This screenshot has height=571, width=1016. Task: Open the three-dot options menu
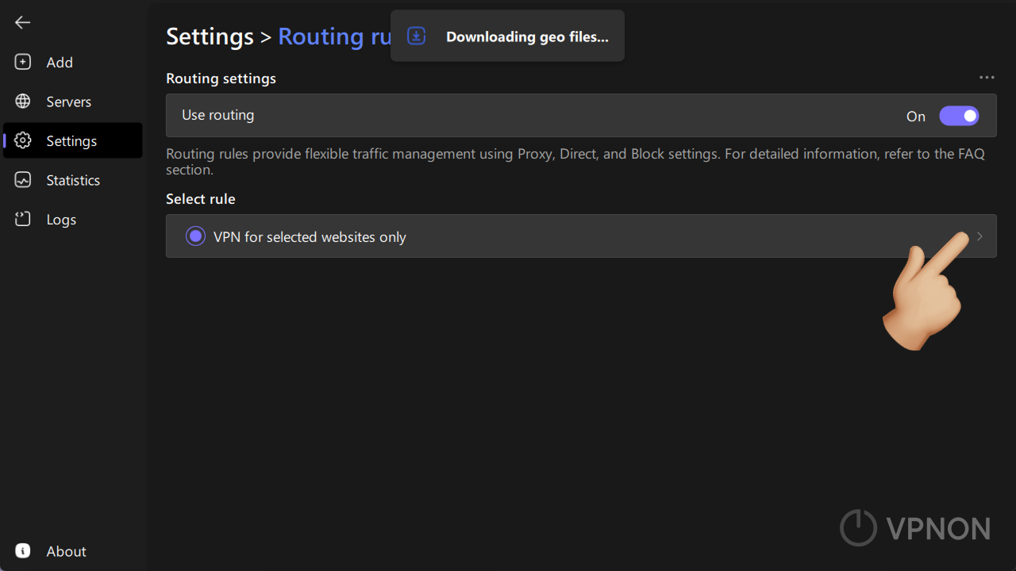point(987,77)
